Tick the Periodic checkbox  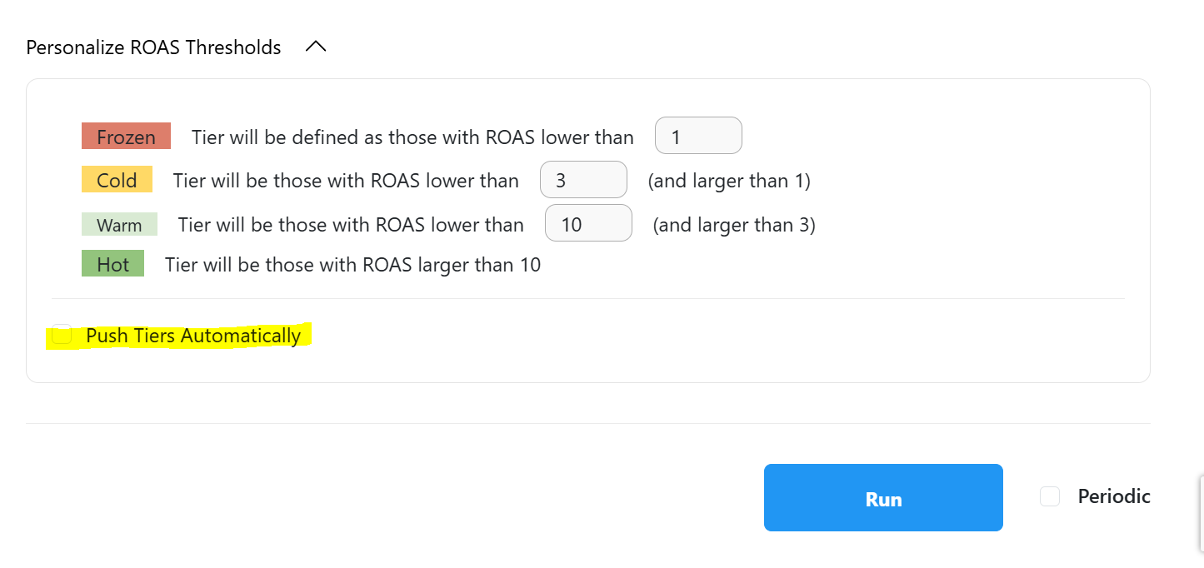[x=1050, y=496]
